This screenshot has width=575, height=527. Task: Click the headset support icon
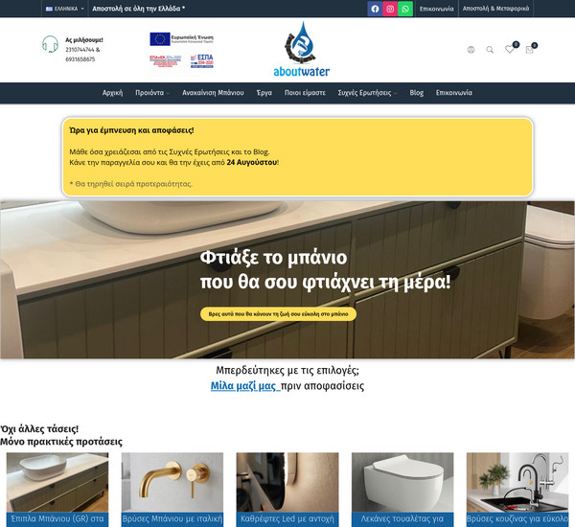50,44
